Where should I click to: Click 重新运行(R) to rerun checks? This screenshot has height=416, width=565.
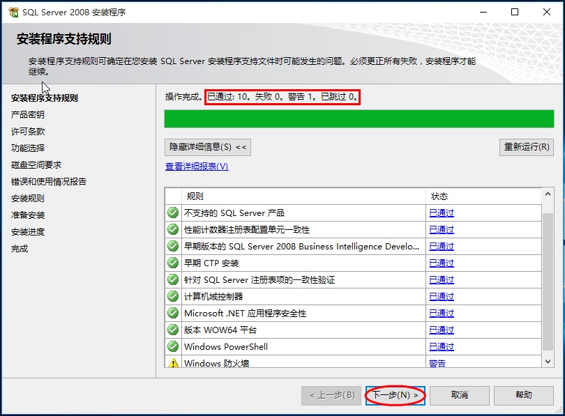click(527, 147)
